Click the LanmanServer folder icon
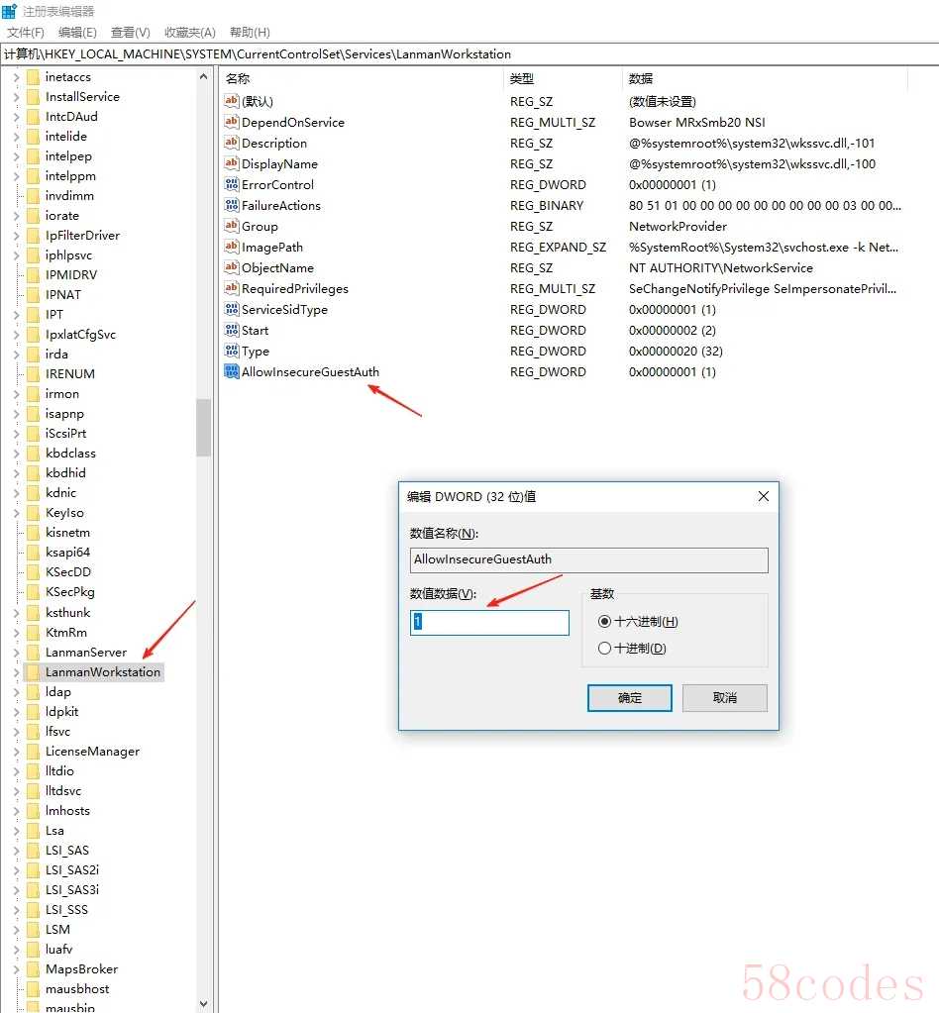 33,653
